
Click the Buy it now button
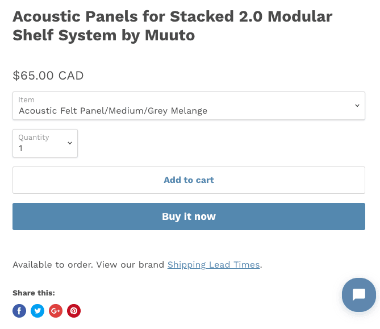189,216
